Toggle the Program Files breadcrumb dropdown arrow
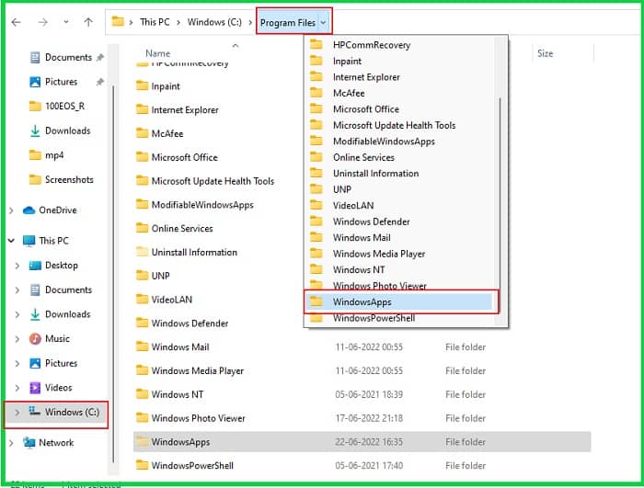 click(x=323, y=23)
